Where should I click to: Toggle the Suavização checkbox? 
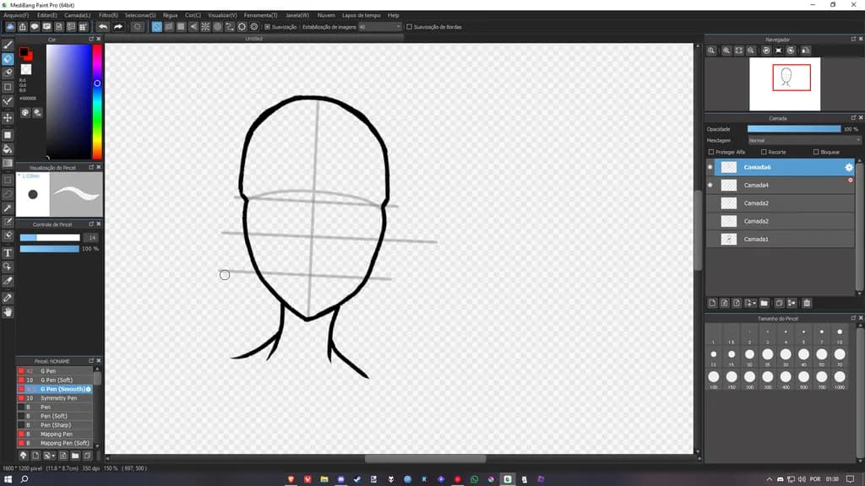268,26
